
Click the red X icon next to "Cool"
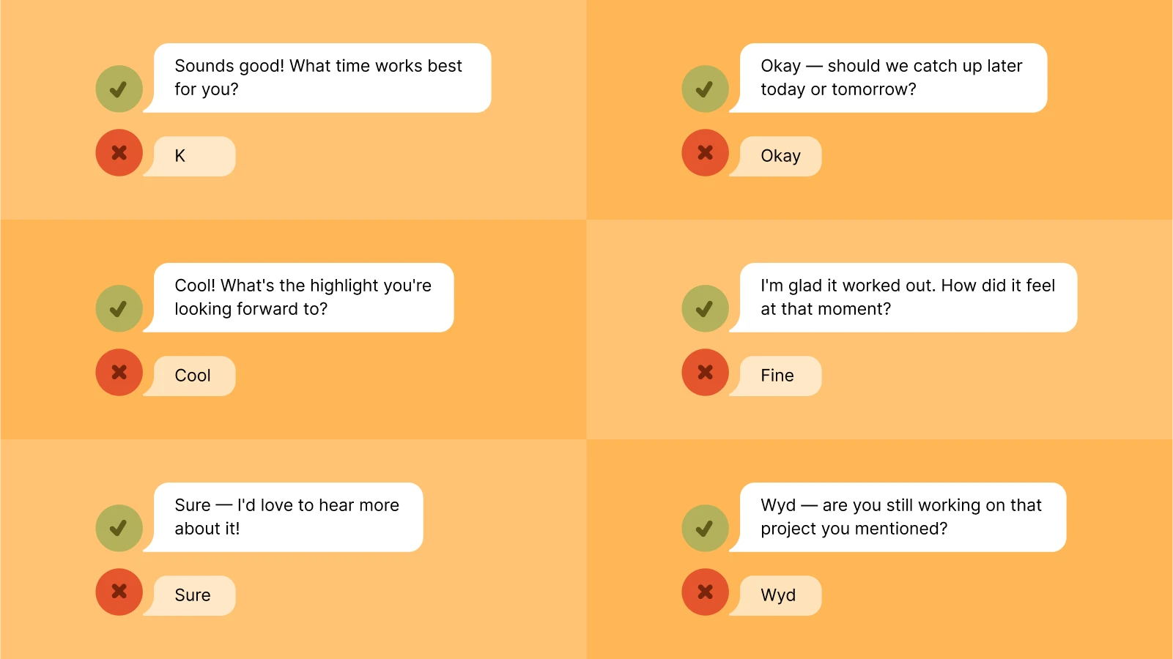(119, 373)
